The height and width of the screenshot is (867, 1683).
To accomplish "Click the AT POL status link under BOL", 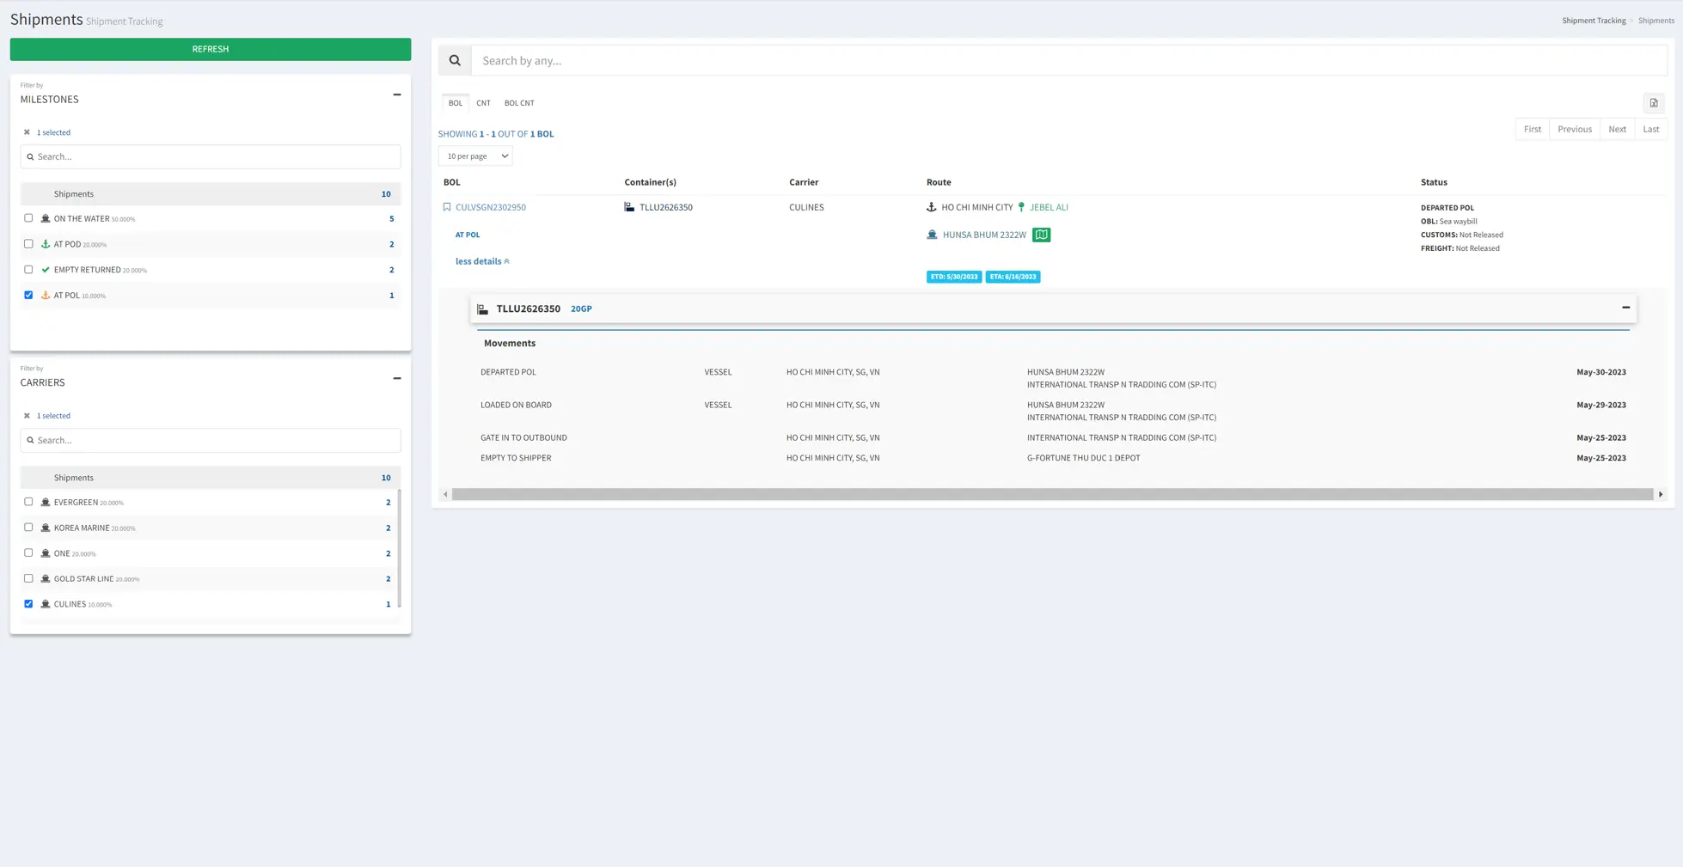I will click(468, 235).
